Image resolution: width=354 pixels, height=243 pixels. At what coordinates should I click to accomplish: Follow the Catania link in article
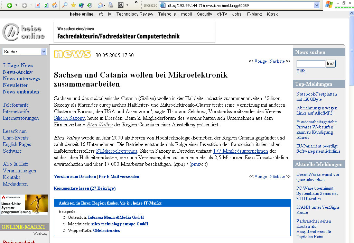coord(129,98)
